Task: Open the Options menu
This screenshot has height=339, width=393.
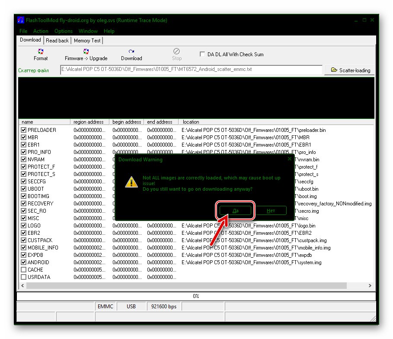Action: 64,31
